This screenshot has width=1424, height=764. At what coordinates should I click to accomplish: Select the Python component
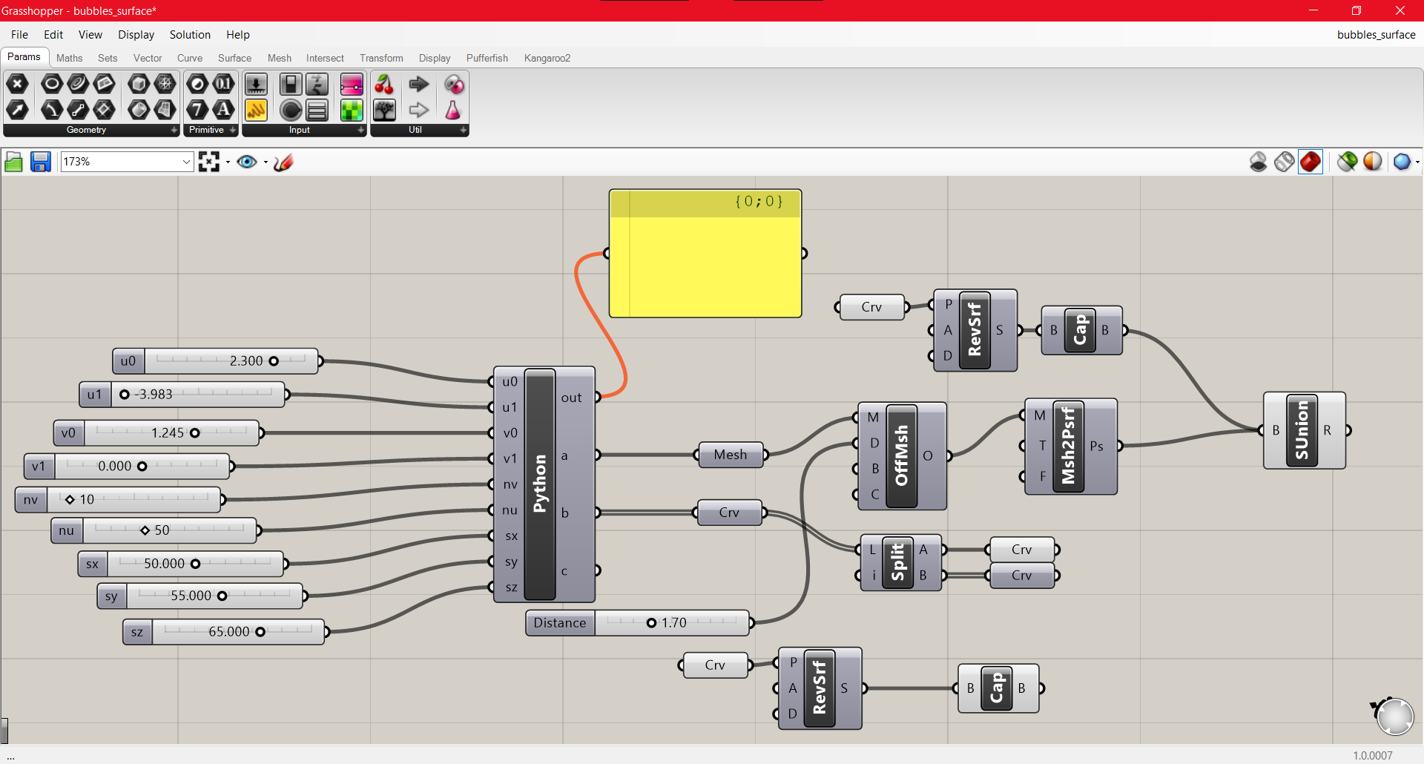pyautogui.click(x=540, y=484)
